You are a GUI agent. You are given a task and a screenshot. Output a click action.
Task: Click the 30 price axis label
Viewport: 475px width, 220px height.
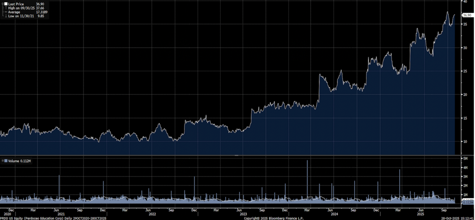(x=465, y=48)
